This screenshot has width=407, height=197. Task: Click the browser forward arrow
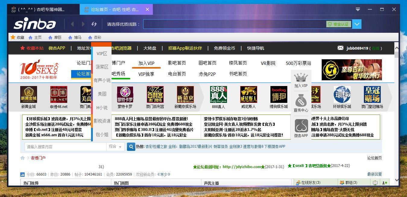click(x=83, y=24)
